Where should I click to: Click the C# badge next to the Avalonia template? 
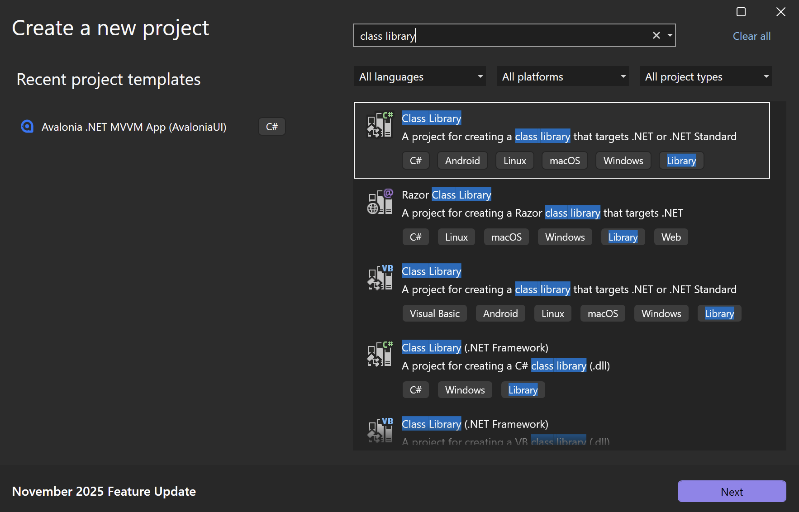(271, 127)
